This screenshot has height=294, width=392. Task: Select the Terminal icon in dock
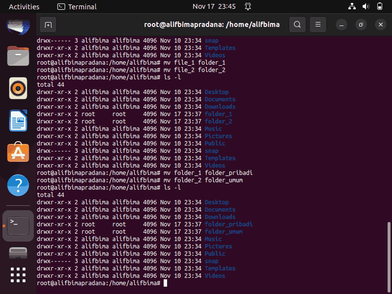18,226
